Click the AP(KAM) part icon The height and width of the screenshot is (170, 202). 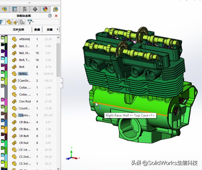click(14, 39)
